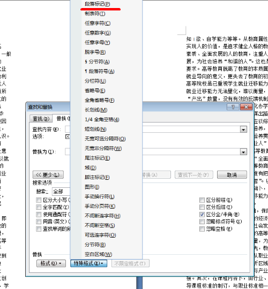This screenshot has width=268, height=289.
Task: Enable 同音(英文) checkbox
Action: point(39,222)
